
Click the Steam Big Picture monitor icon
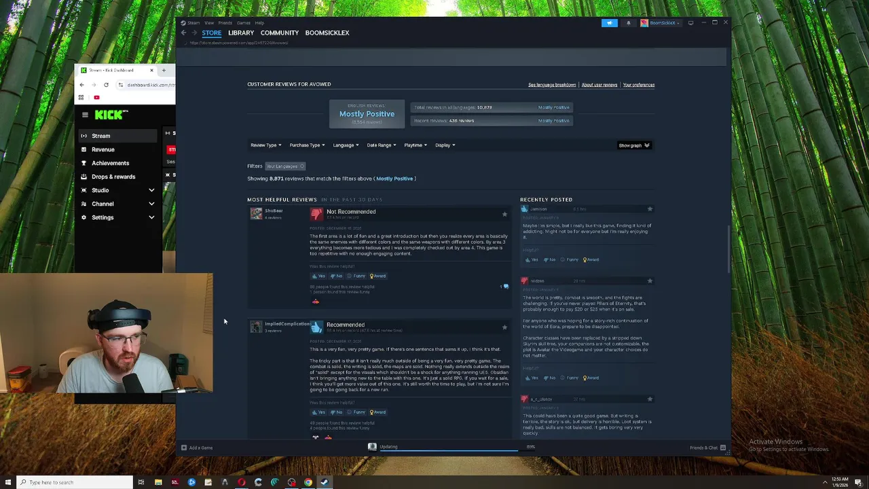(690, 23)
